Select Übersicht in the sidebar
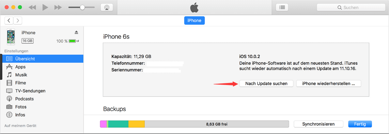This screenshot has width=389, height=134. coord(42,59)
